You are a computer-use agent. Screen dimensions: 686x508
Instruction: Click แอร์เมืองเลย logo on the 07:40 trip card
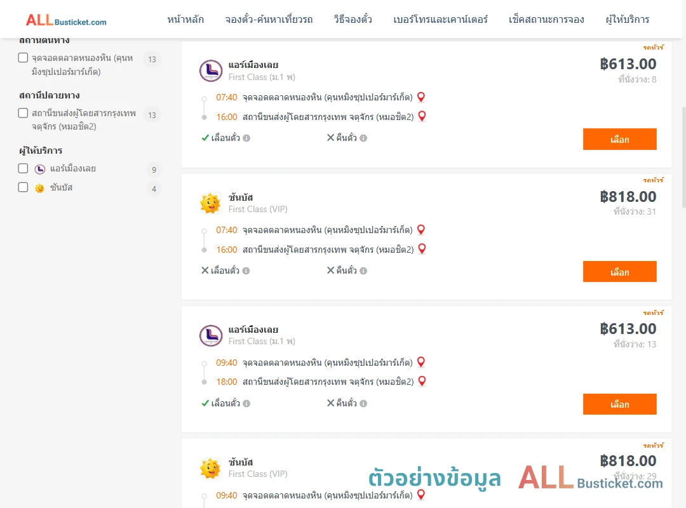211,70
